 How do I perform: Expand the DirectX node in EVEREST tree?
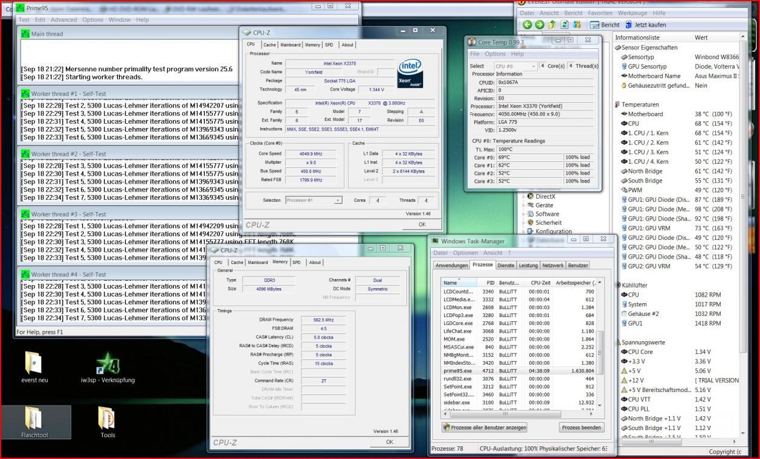523,196
